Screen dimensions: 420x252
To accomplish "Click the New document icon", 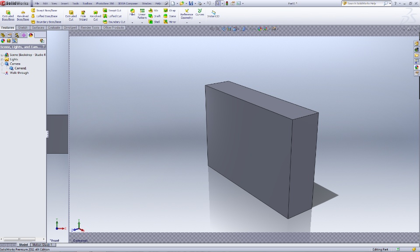I will (173, 3).
